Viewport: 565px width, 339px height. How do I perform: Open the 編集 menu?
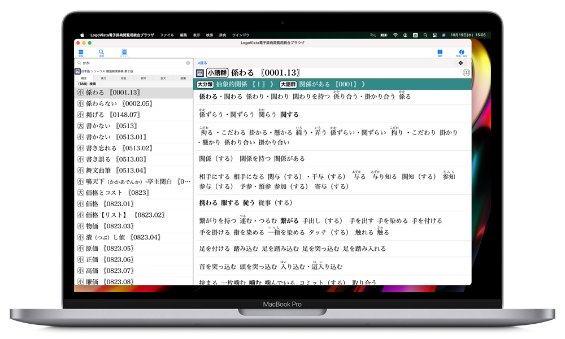(184, 35)
